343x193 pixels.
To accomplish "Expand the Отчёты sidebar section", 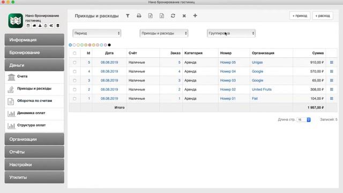I will point(34,152).
